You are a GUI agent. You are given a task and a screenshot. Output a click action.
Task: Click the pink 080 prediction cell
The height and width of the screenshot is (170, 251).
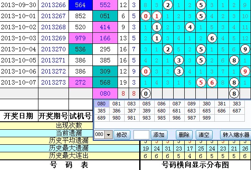pos(105,93)
